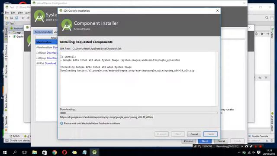
Task: Show hidden system tray icons
Action: tap(239, 152)
